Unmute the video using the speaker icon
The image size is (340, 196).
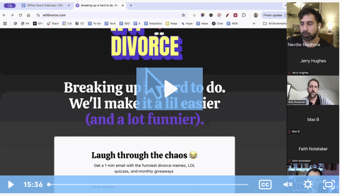tap(288, 185)
